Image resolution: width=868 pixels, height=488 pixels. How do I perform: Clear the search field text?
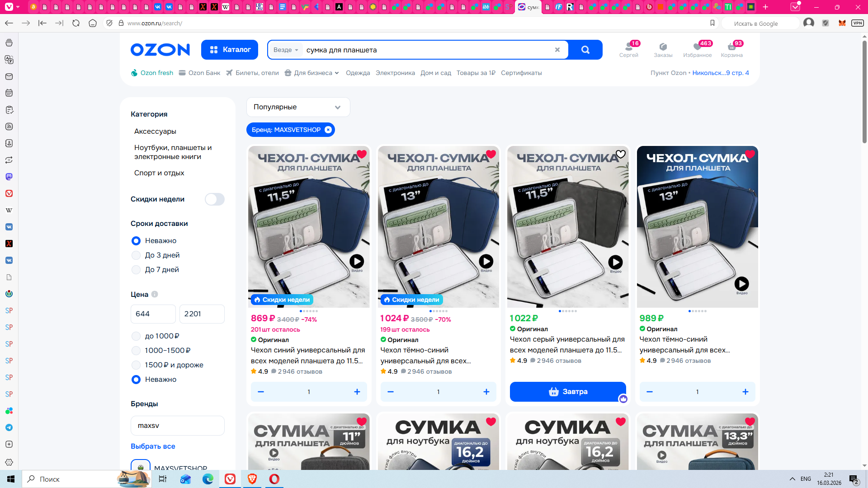pyautogui.click(x=557, y=50)
